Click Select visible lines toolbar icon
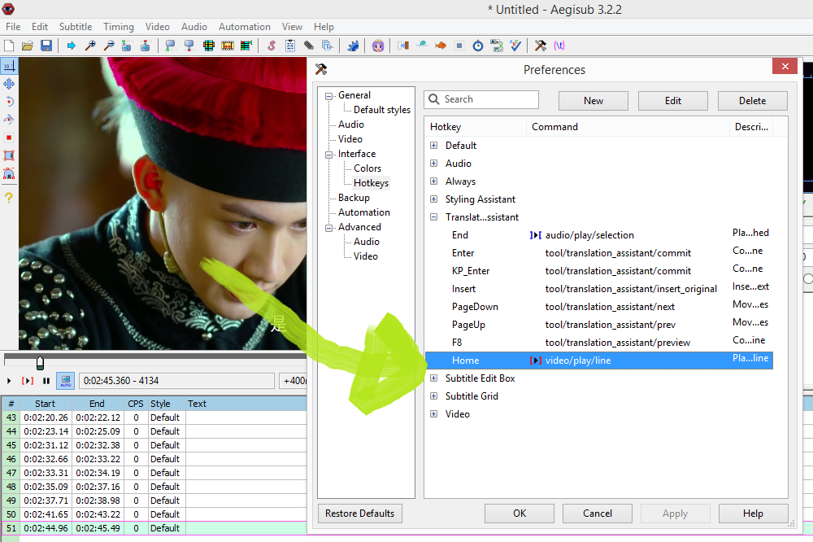This screenshot has width=813, height=542. (208, 46)
